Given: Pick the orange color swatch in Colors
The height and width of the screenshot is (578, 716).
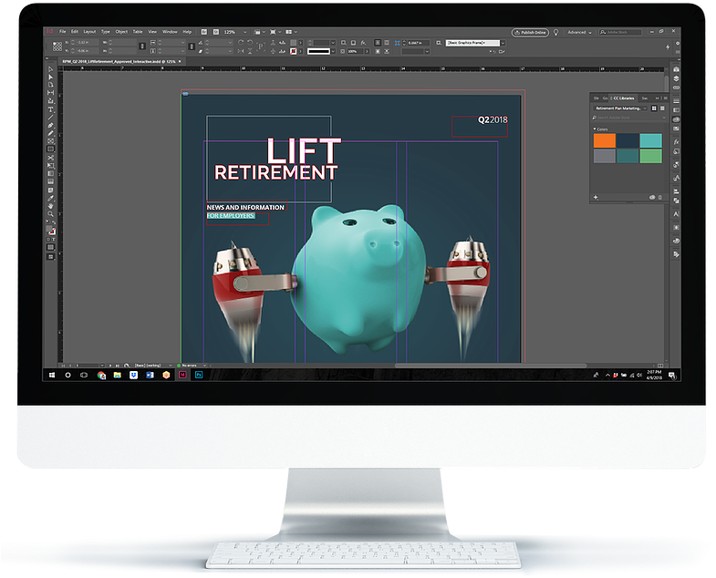Looking at the screenshot, I should click(x=604, y=140).
